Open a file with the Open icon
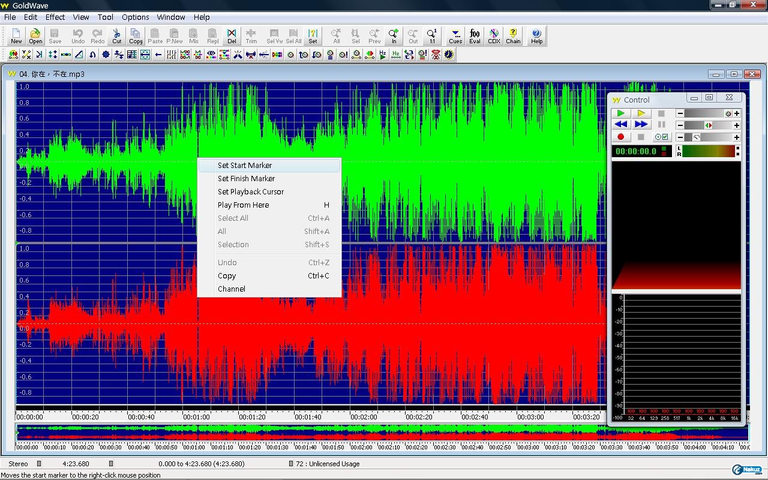768x480 pixels. [35, 36]
